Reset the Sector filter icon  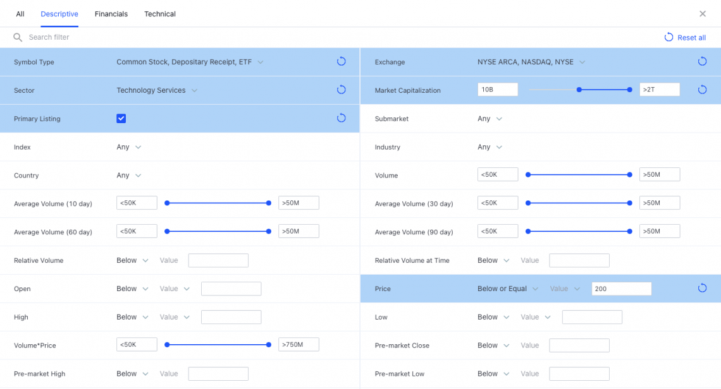341,90
